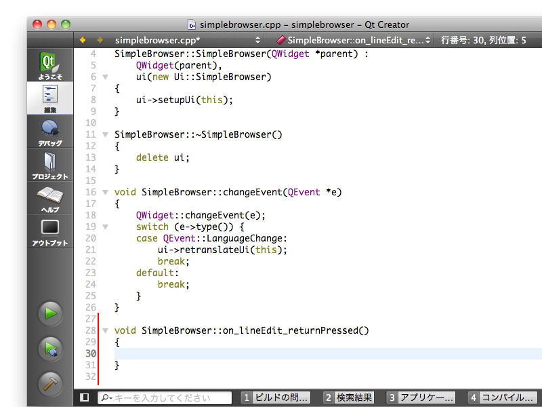Click the Build hammer button
The image size is (542, 407).
click(x=50, y=383)
